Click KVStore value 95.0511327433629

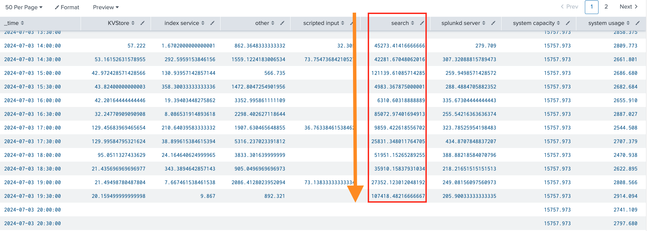click(122, 155)
